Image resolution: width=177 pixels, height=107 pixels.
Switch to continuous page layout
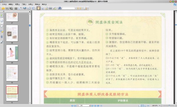[142, 106]
